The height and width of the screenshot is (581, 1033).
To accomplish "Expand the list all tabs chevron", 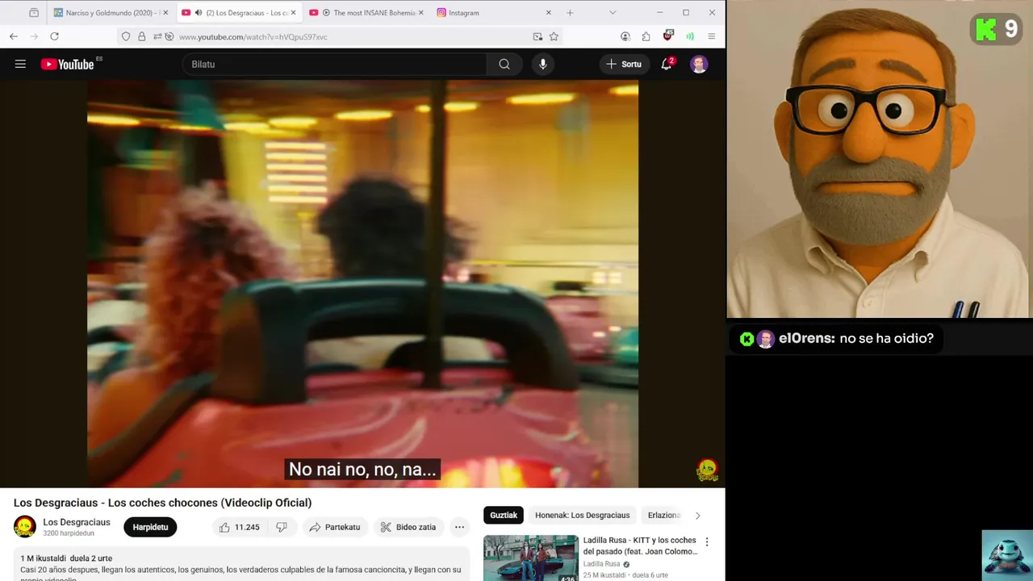I will click(x=613, y=13).
